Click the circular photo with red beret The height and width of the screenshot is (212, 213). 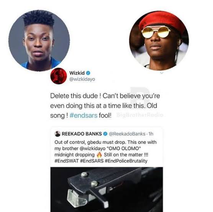click(159, 40)
